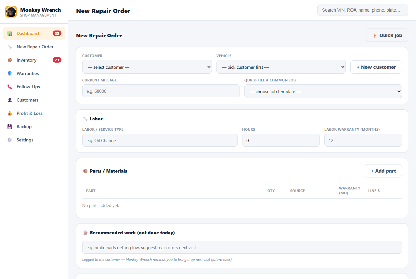Image resolution: width=416 pixels, height=279 pixels.
Task: Click the Labor / Service Type field
Action: click(160, 140)
